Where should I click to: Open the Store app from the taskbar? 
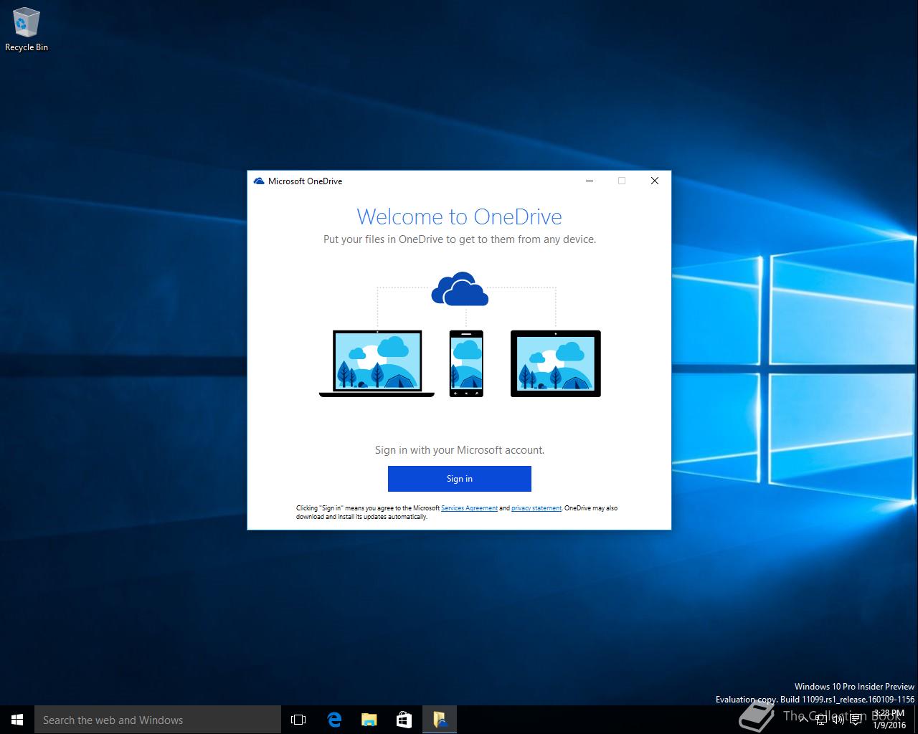pos(404,720)
